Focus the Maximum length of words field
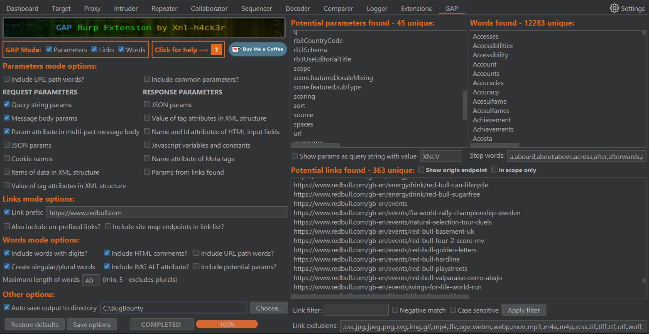 pyautogui.click(x=91, y=280)
